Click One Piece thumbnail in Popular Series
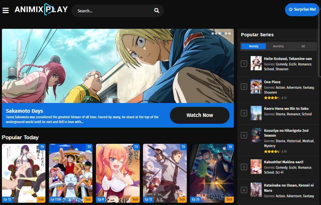This screenshot has width=321, height=205. tap(256, 86)
